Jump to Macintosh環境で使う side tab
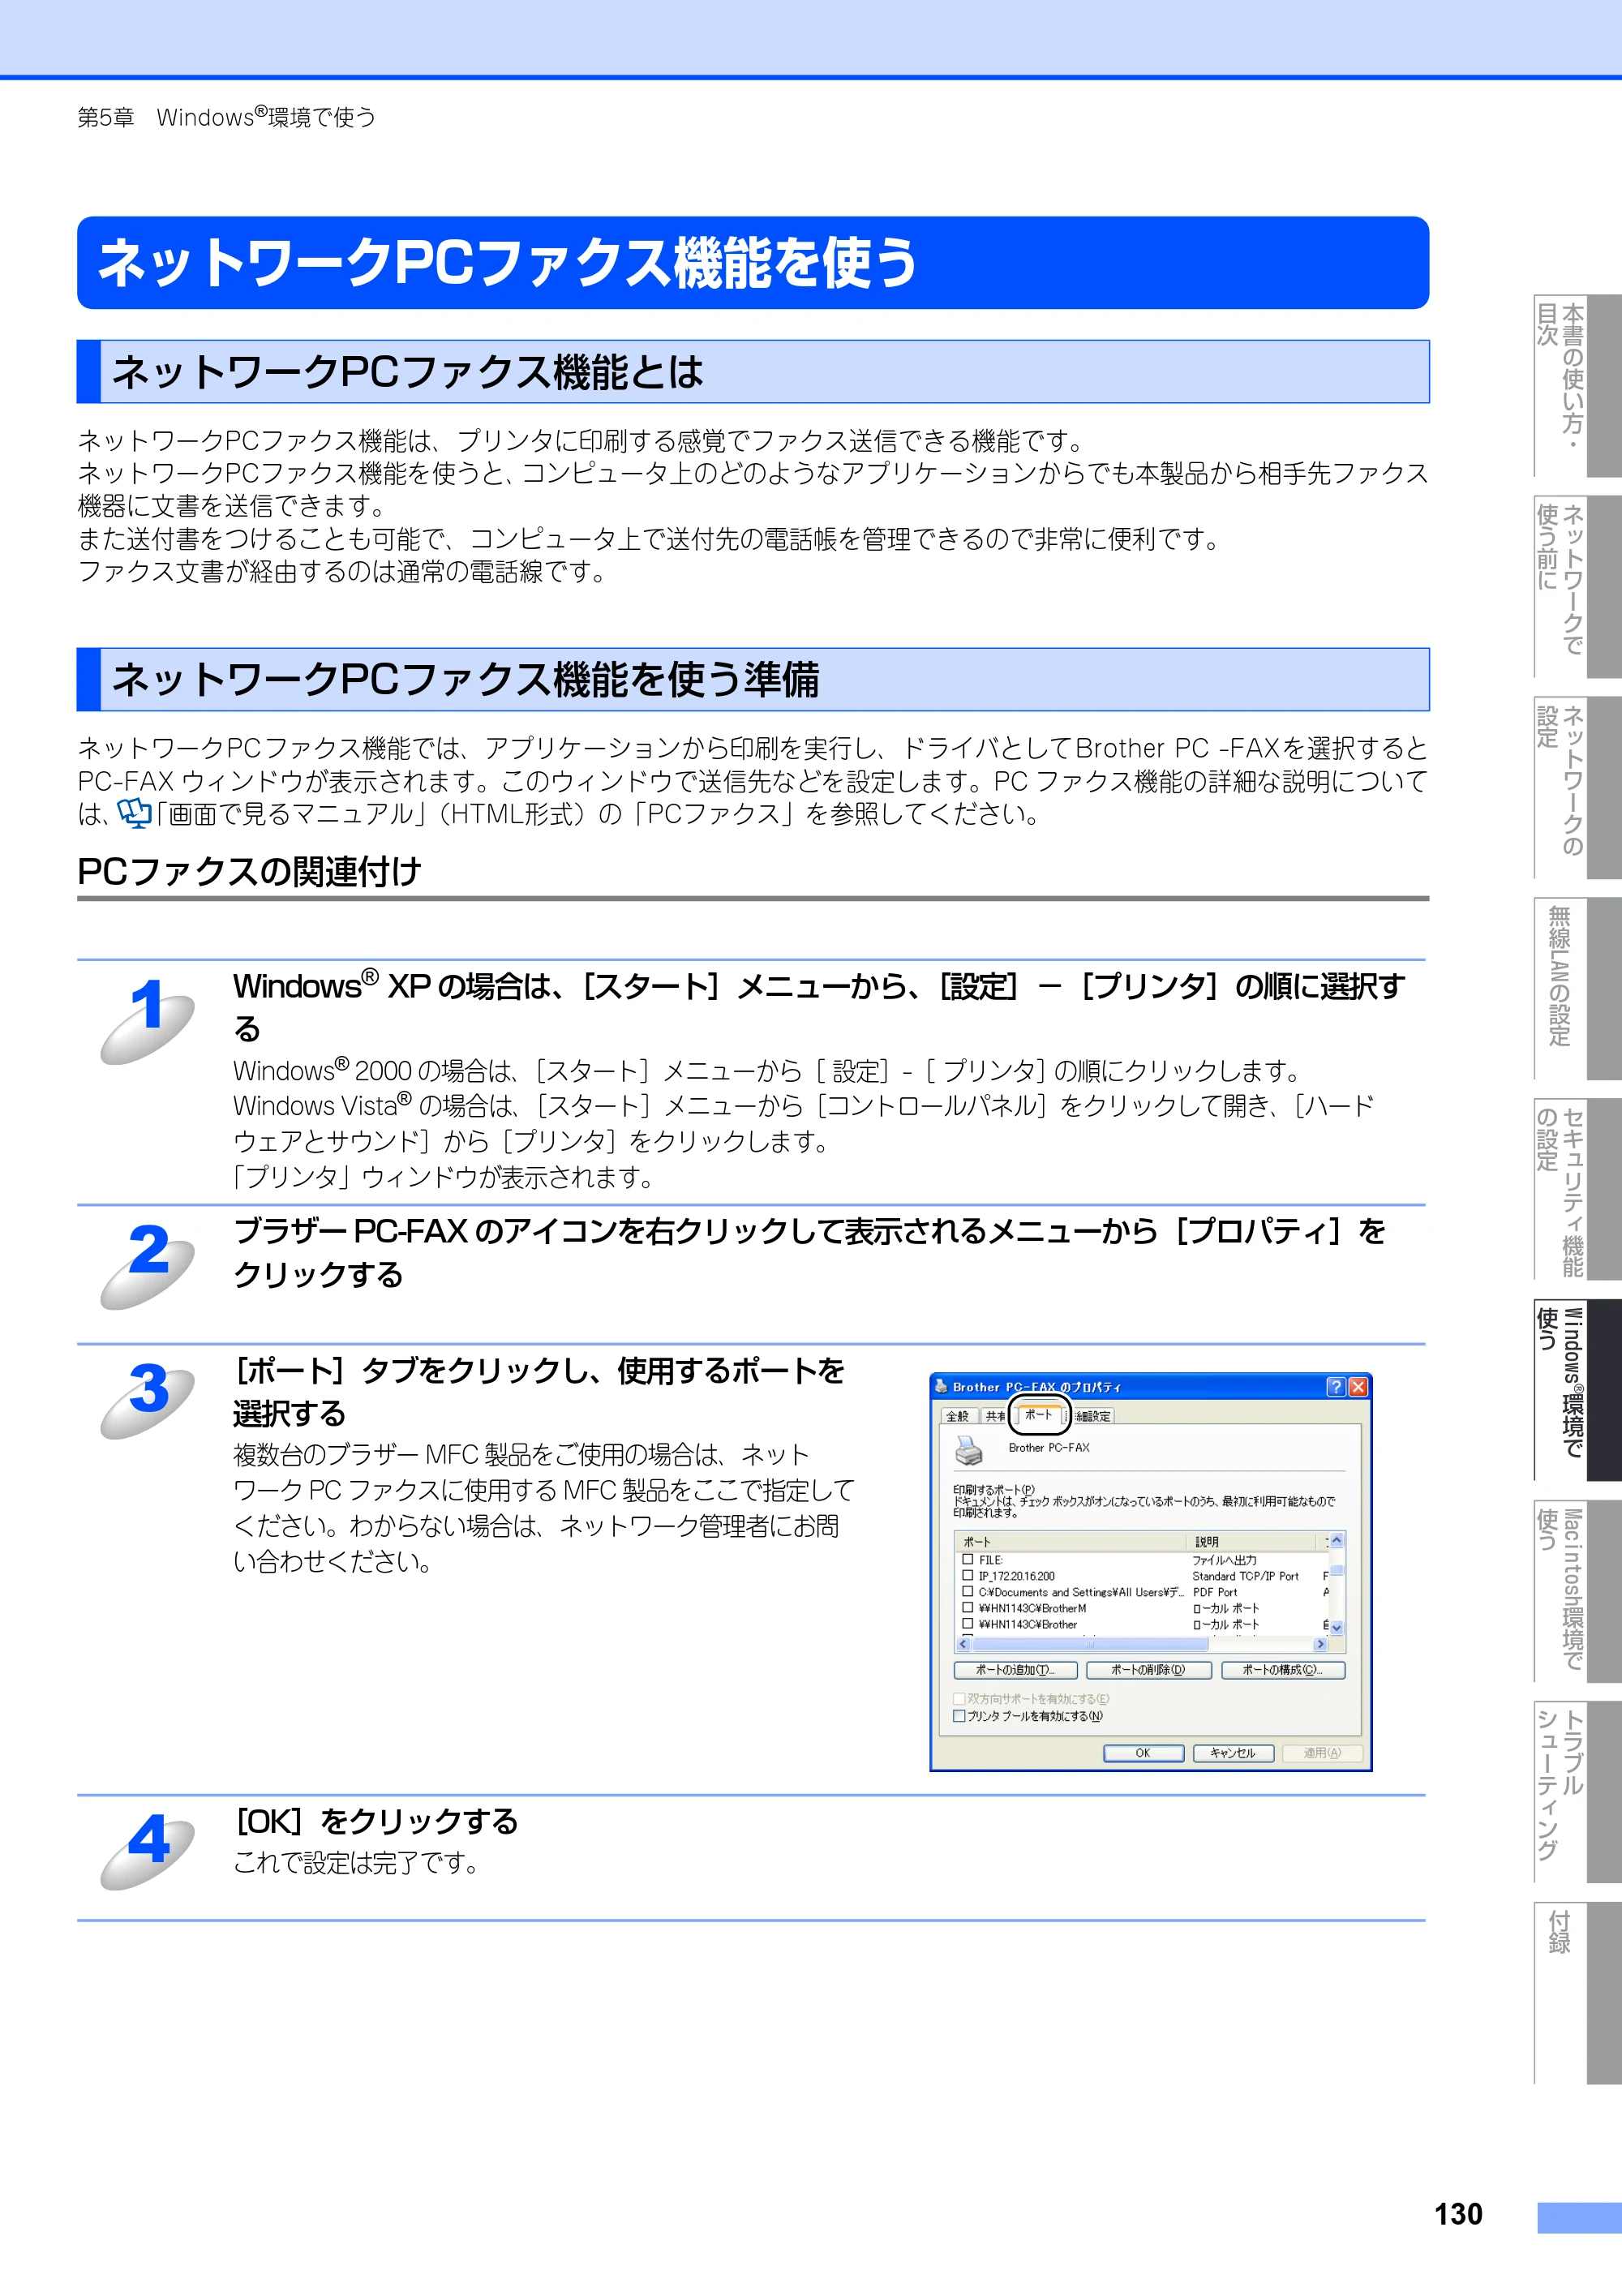 tap(1577, 1591)
